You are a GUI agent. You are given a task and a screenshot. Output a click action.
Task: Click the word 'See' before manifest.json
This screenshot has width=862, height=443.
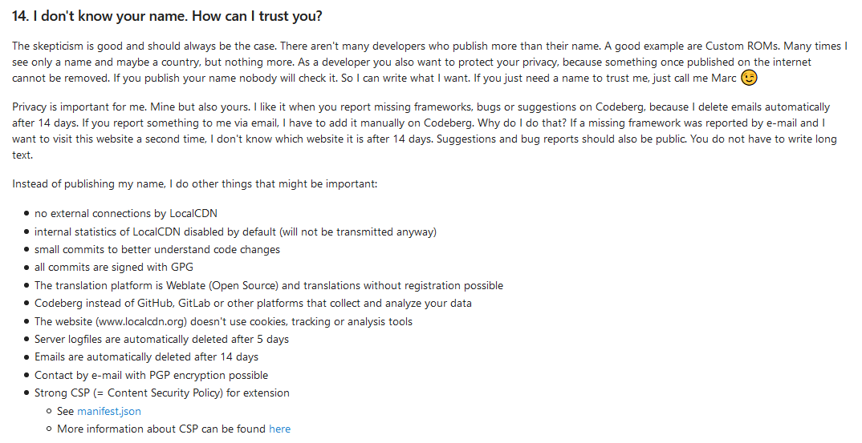click(x=66, y=411)
